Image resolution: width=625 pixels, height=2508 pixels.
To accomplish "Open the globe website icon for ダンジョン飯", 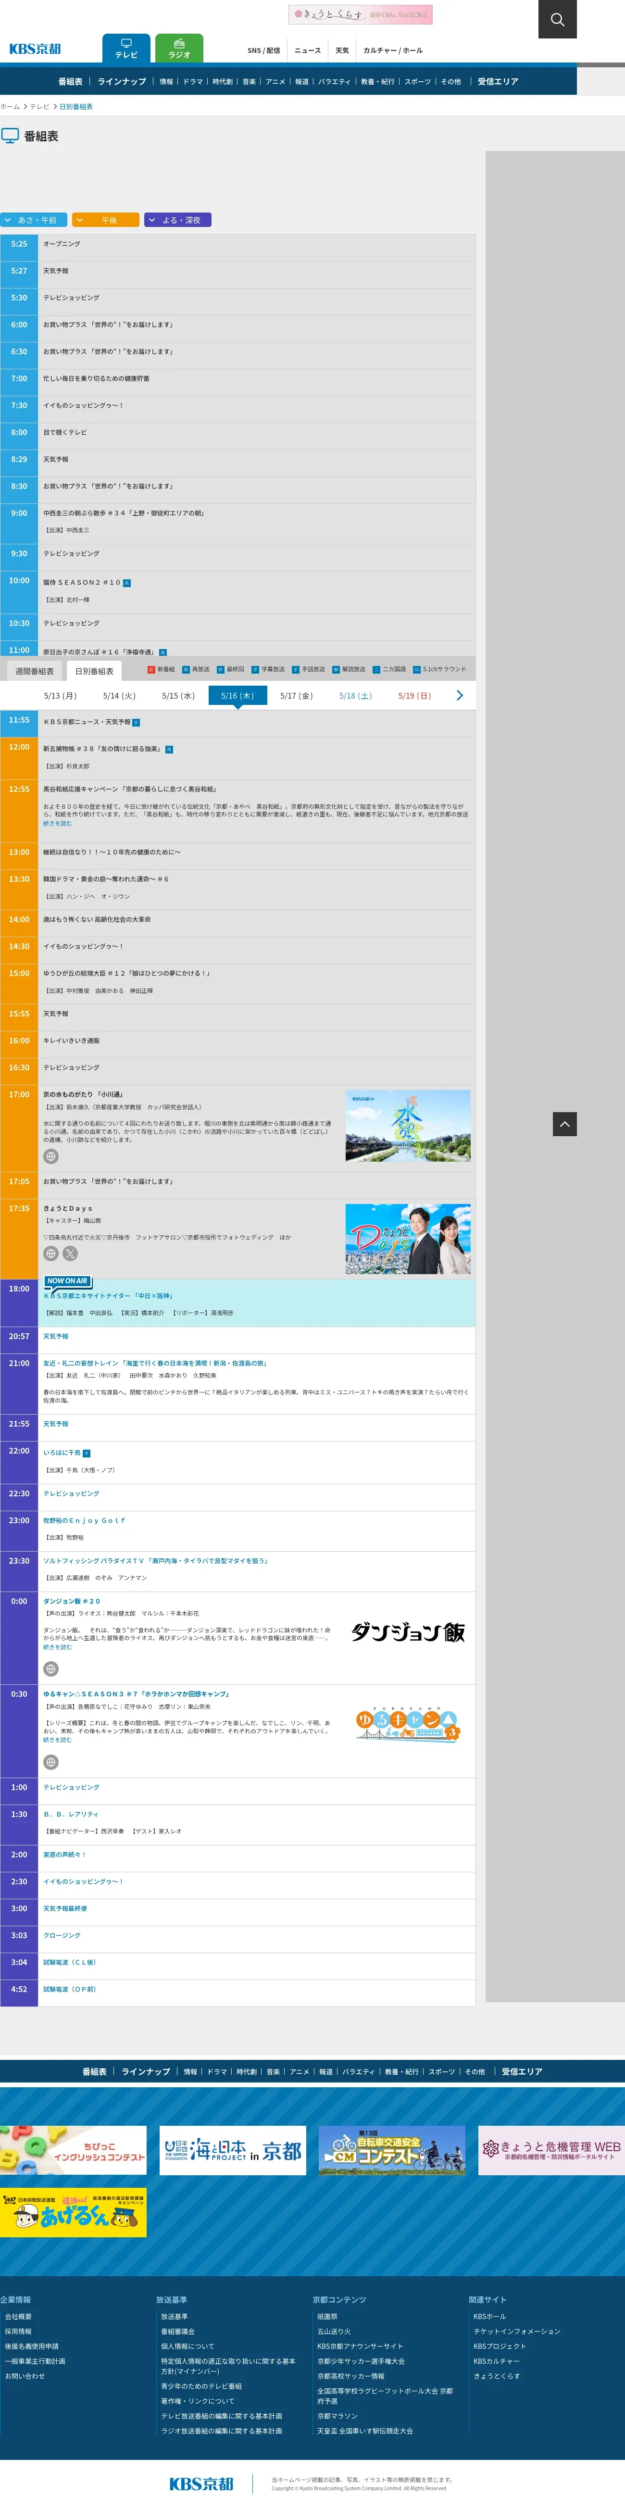I will click(51, 1669).
